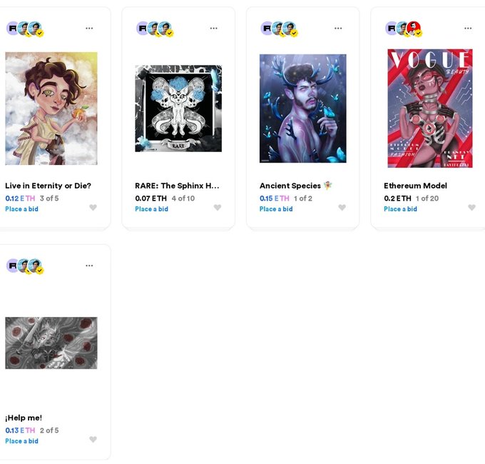Screen dimensions: 485x464
Task: View the grayscale ¡Help me! artwork image
Action: [51, 343]
